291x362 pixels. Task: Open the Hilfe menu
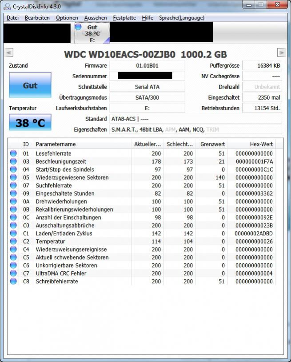click(x=147, y=18)
